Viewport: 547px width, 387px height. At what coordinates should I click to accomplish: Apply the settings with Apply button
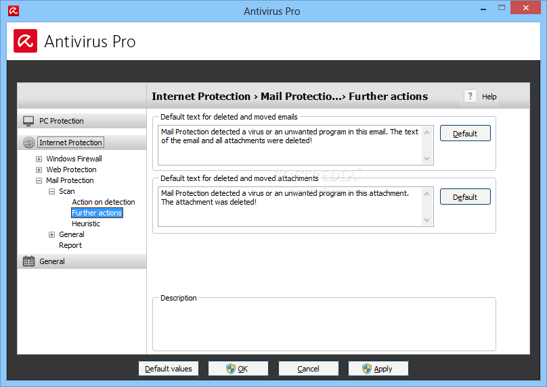[378, 369]
